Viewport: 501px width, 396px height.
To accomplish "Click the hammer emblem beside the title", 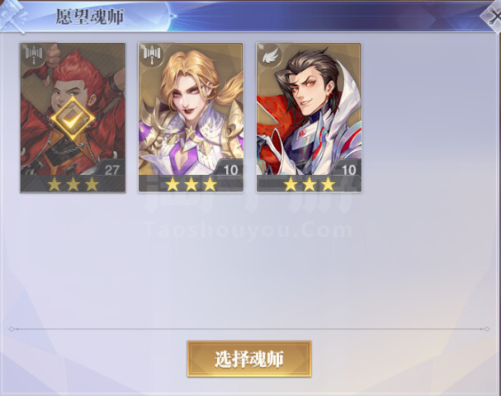I will tap(13, 17).
